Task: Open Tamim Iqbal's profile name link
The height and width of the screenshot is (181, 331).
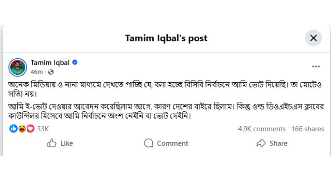Action: click(50, 62)
